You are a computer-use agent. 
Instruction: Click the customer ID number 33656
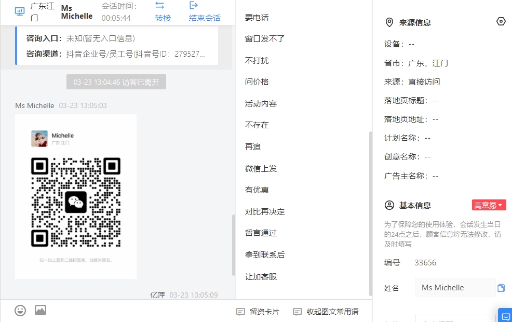click(425, 263)
